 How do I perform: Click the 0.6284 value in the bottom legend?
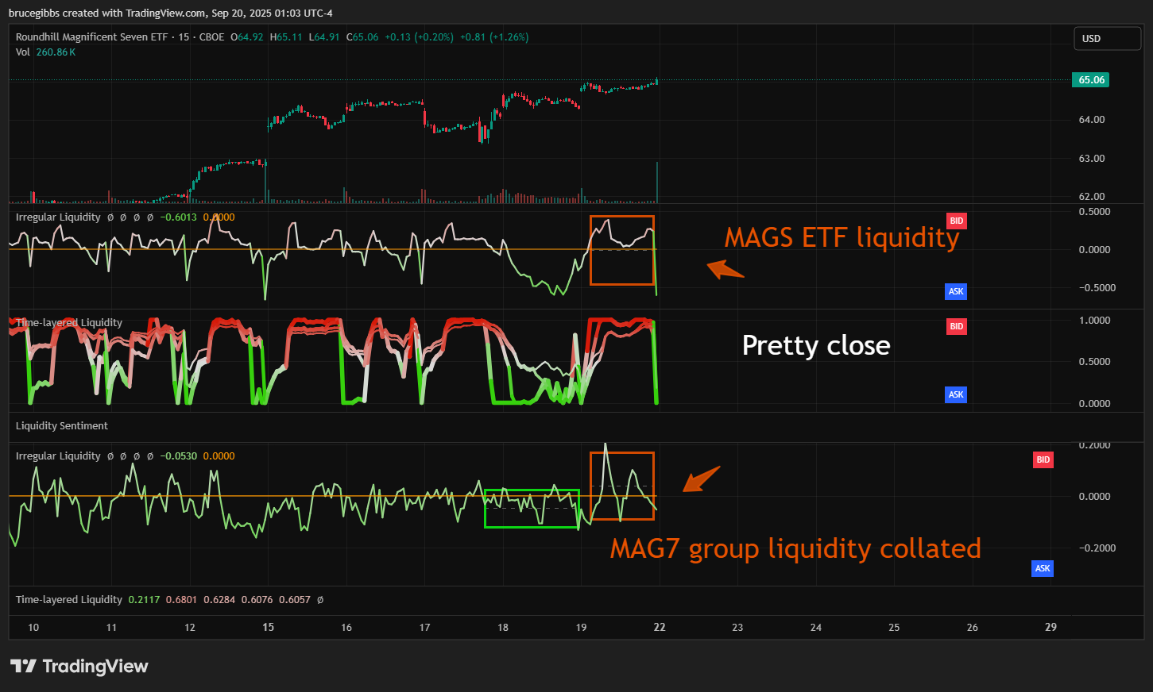[219, 600]
